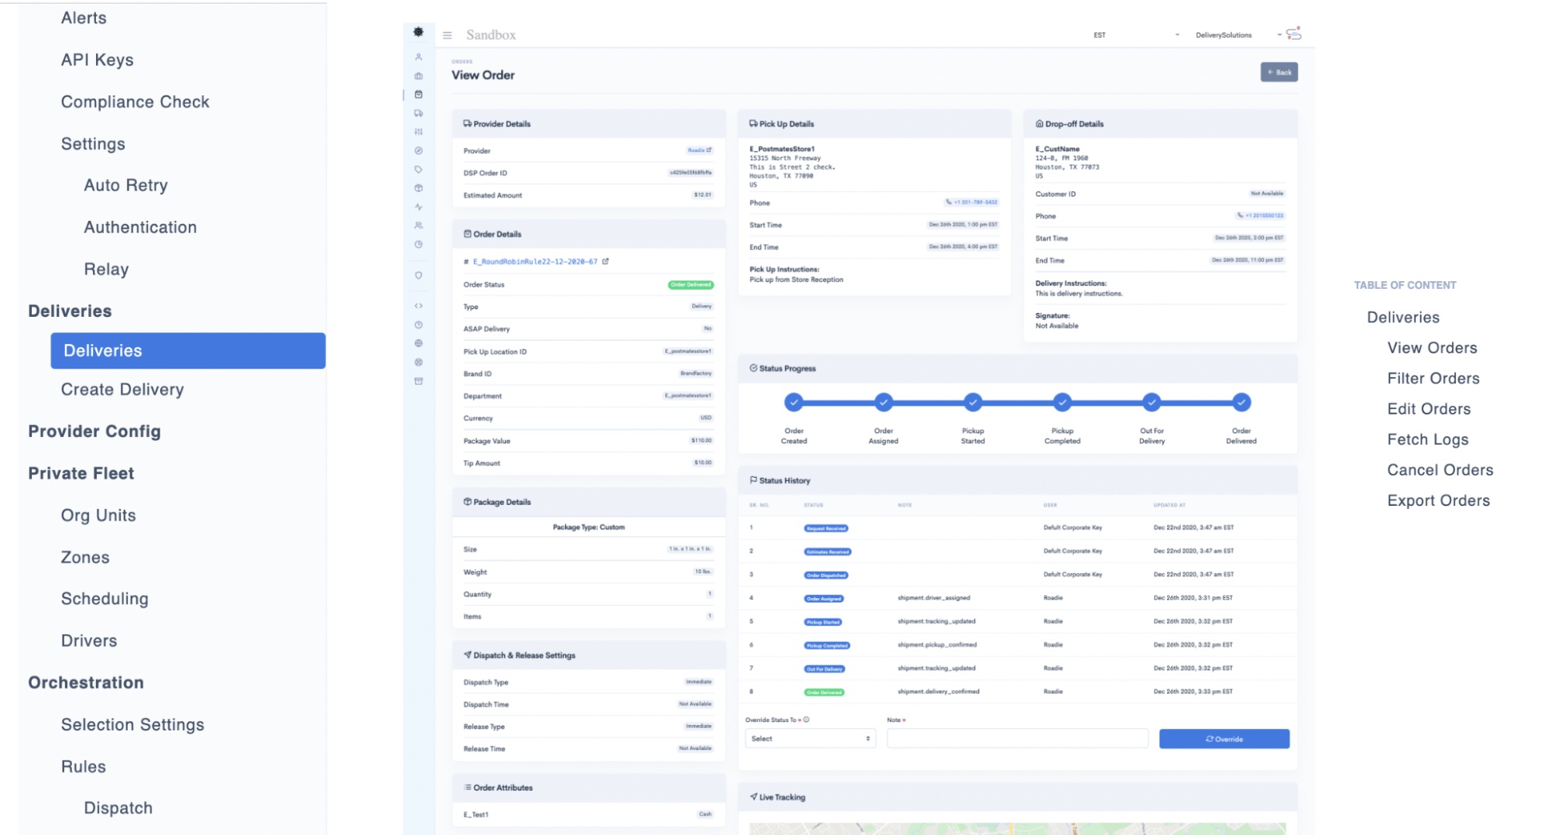
Task: Open the users group icon in sidebar
Action: click(x=418, y=226)
